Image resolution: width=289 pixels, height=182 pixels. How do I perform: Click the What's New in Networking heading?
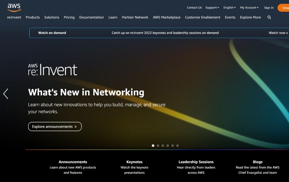point(86,92)
